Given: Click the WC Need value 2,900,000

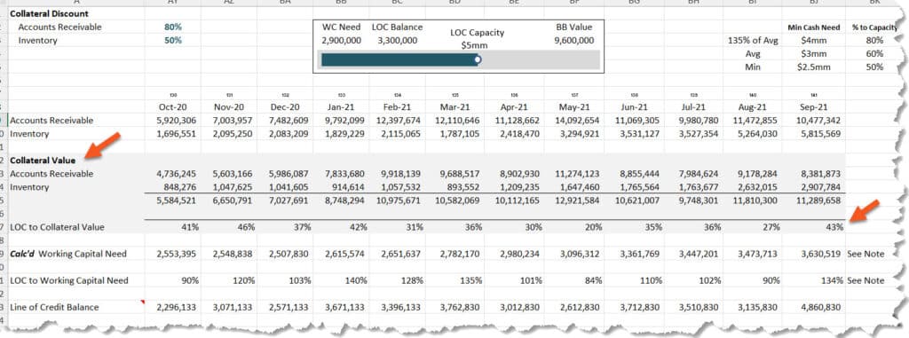Looking at the screenshot, I should (342, 41).
